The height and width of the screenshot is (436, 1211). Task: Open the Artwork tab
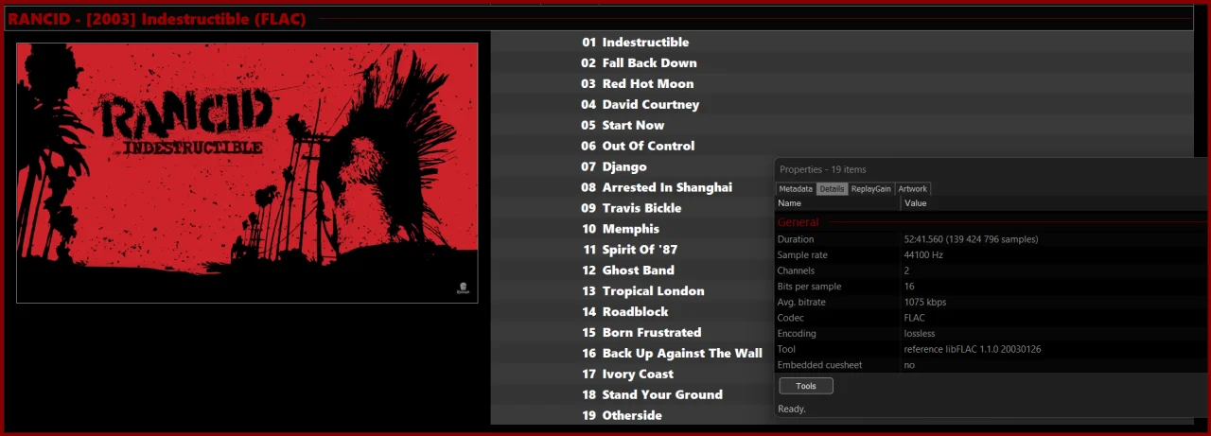912,189
